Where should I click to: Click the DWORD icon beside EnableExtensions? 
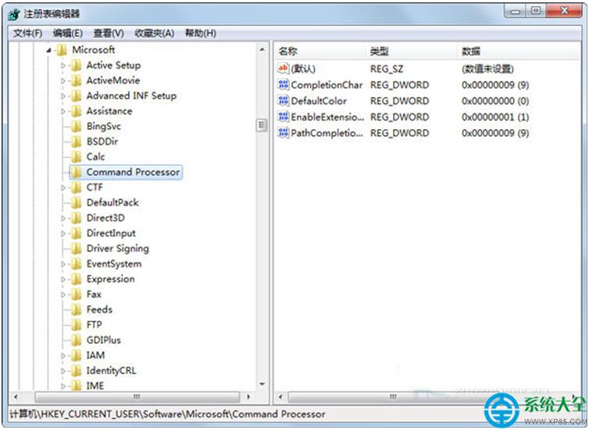(283, 117)
